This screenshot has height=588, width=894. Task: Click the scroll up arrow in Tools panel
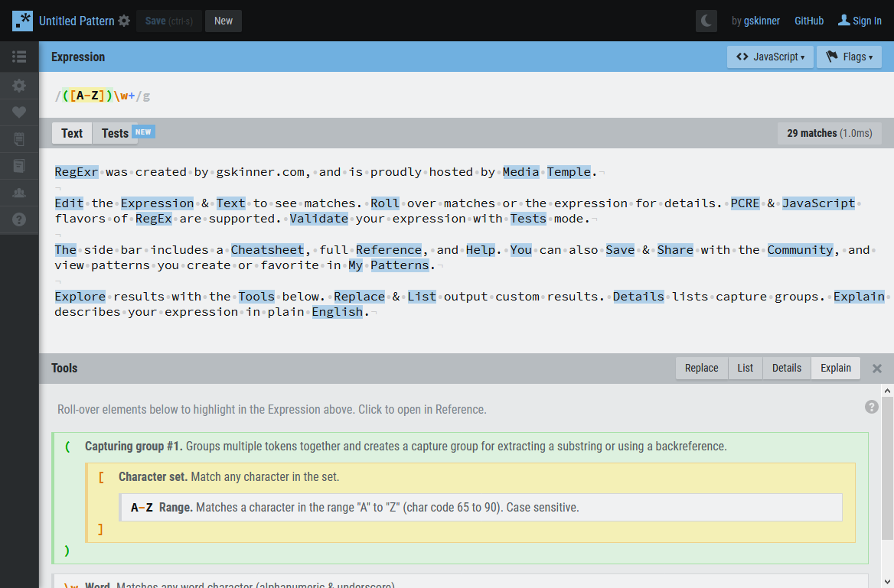pos(887,391)
